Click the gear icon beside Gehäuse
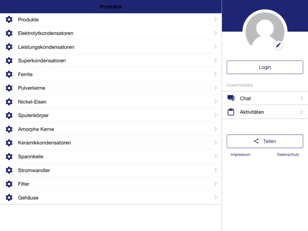This screenshot has height=231, width=308. point(9,198)
